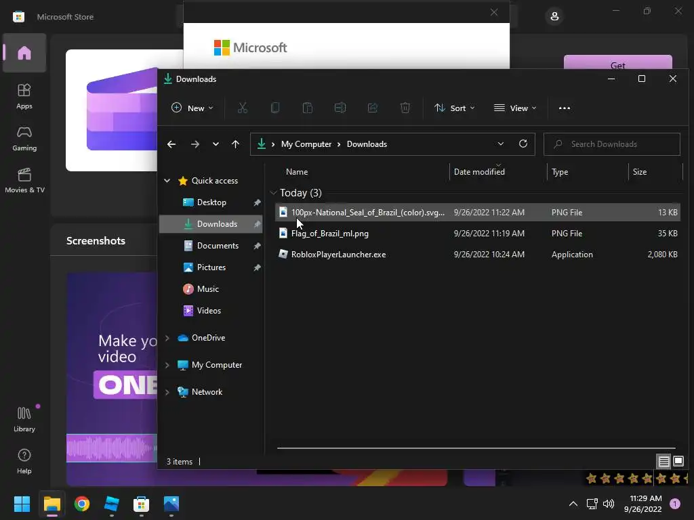Screen dimensions: 694x520
Task: Click the volume speaker tray icon
Action: [609, 504]
